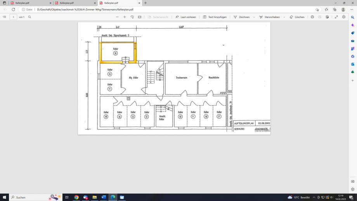Open the volume speaker icon in tray
The height and width of the screenshot is (201, 357).
pyautogui.click(x=331, y=198)
